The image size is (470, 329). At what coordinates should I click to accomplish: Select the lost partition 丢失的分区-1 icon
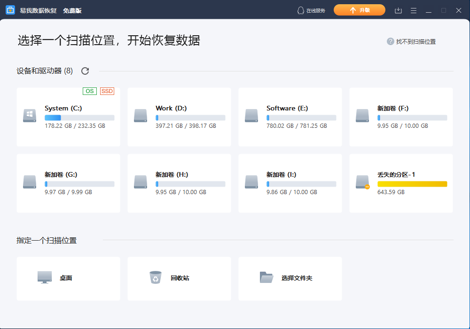363,182
